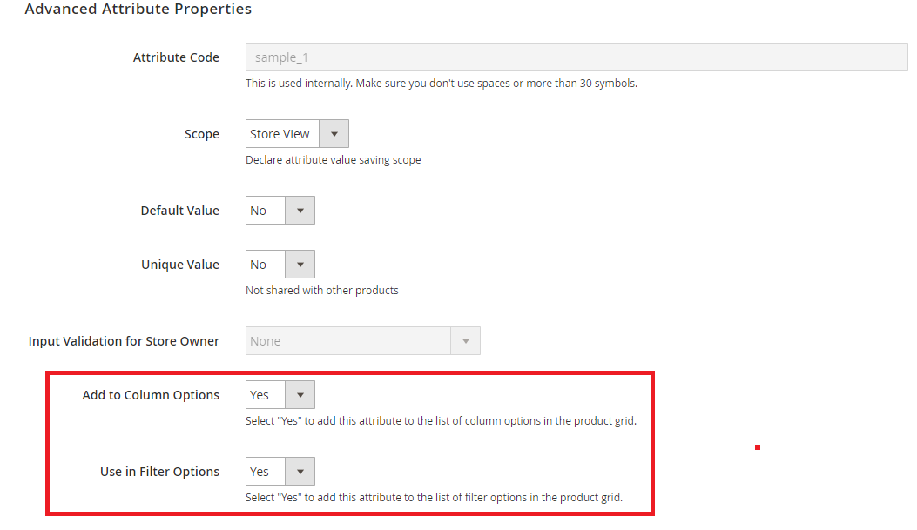Click the Attribute Code field containing sample_1
This screenshot has height=530, width=917.
(x=575, y=58)
